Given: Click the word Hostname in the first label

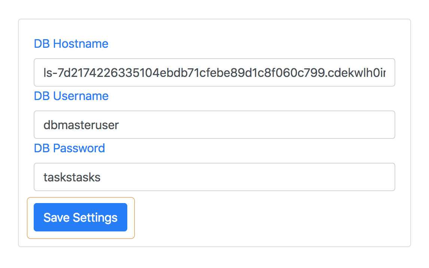Looking at the screenshot, I should pos(80,44).
